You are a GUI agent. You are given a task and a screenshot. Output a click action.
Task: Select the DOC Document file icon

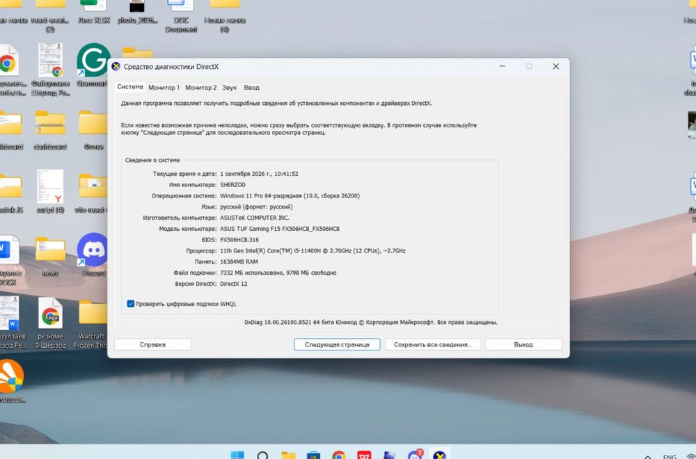point(181,15)
